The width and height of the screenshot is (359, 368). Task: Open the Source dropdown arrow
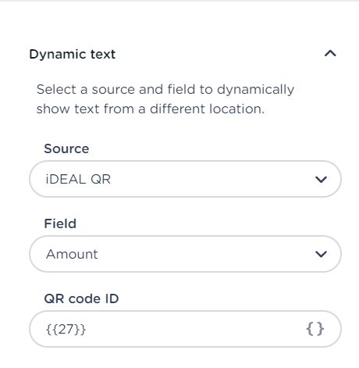[321, 180]
